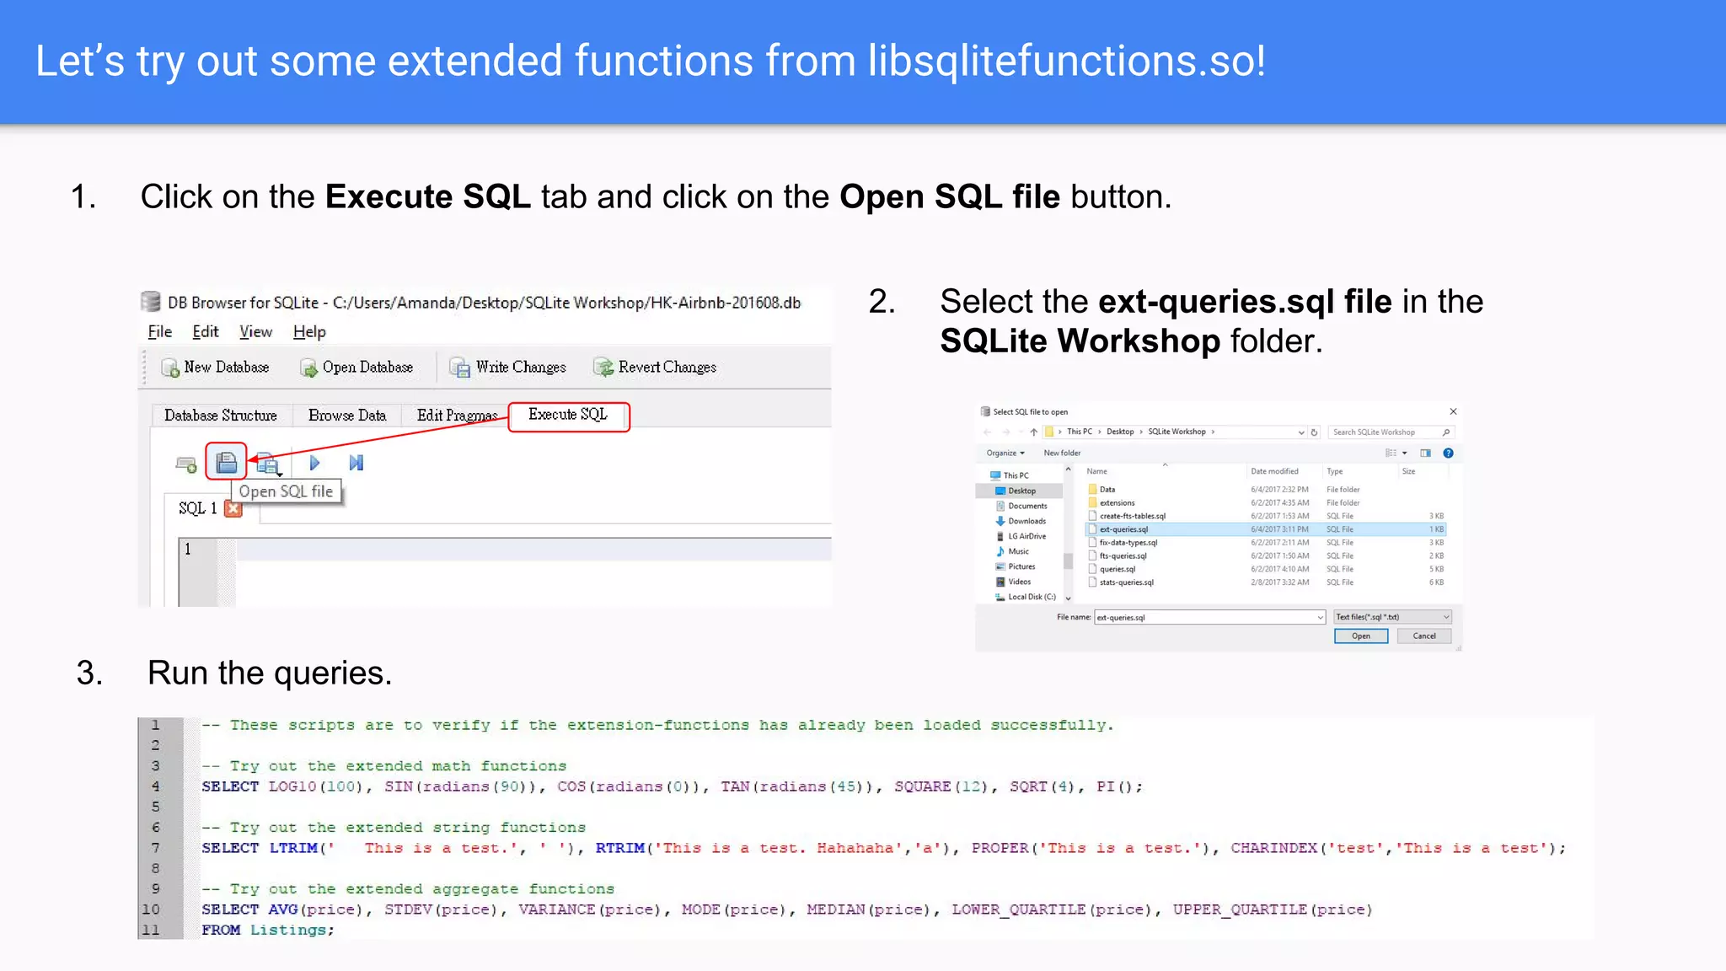Open the Organize dropdown
This screenshot has width=1726, height=971.
[1005, 453]
